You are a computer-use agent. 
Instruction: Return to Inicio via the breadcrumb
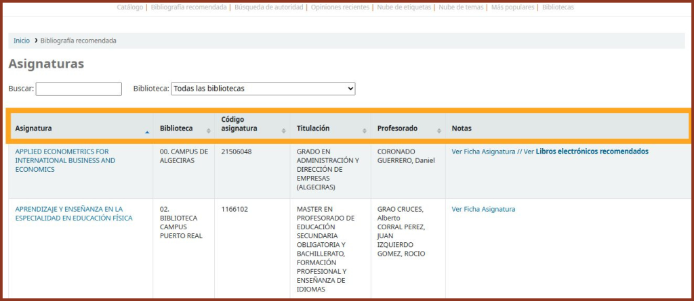(x=22, y=41)
